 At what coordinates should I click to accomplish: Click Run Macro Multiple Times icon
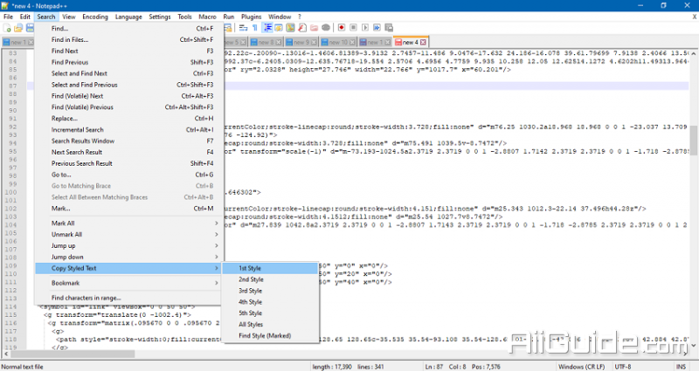coord(377,28)
